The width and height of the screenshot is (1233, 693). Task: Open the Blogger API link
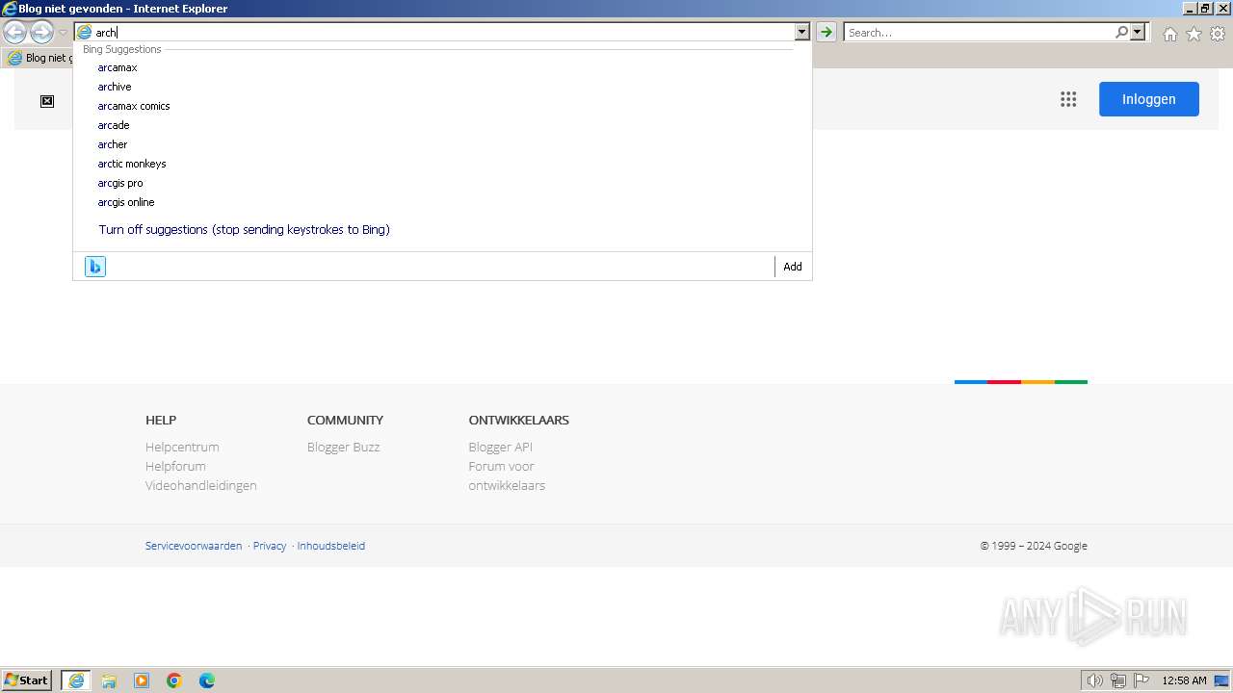click(x=501, y=447)
